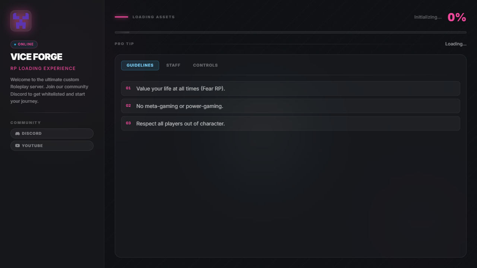Click the Vice Forge server logo
477x268 pixels.
tap(21, 21)
